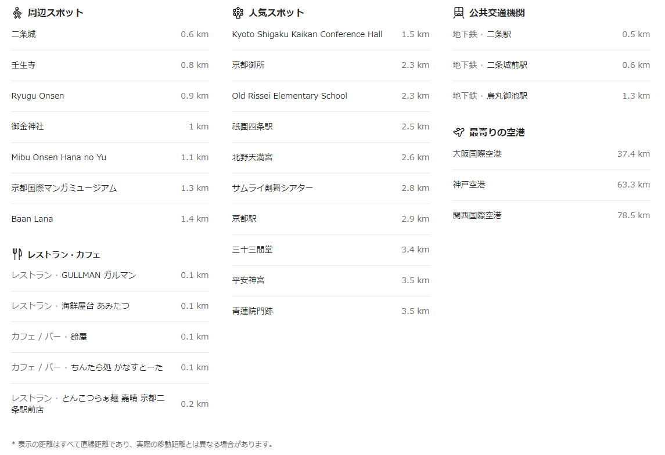This screenshot has height=455, width=665.
Task: Click the 祇園四条駅 entry
Action: [331, 127]
